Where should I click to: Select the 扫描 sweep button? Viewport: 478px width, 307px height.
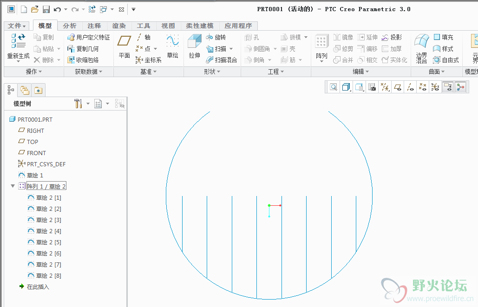216,49
